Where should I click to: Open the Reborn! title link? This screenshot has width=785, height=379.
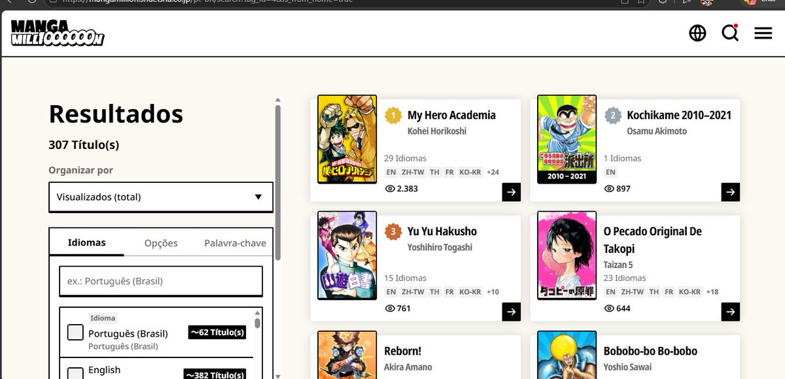pyautogui.click(x=403, y=351)
